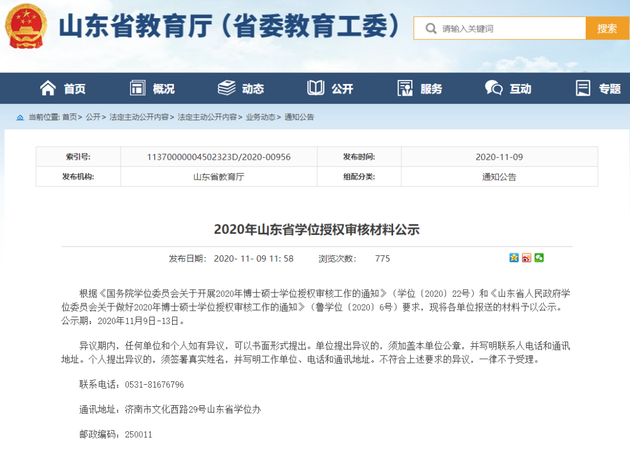Click the 公开 open-book icon
630x450 pixels.
coord(316,88)
